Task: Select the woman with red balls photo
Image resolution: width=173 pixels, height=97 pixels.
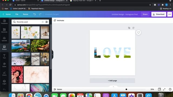Action: tap(17, 75)
